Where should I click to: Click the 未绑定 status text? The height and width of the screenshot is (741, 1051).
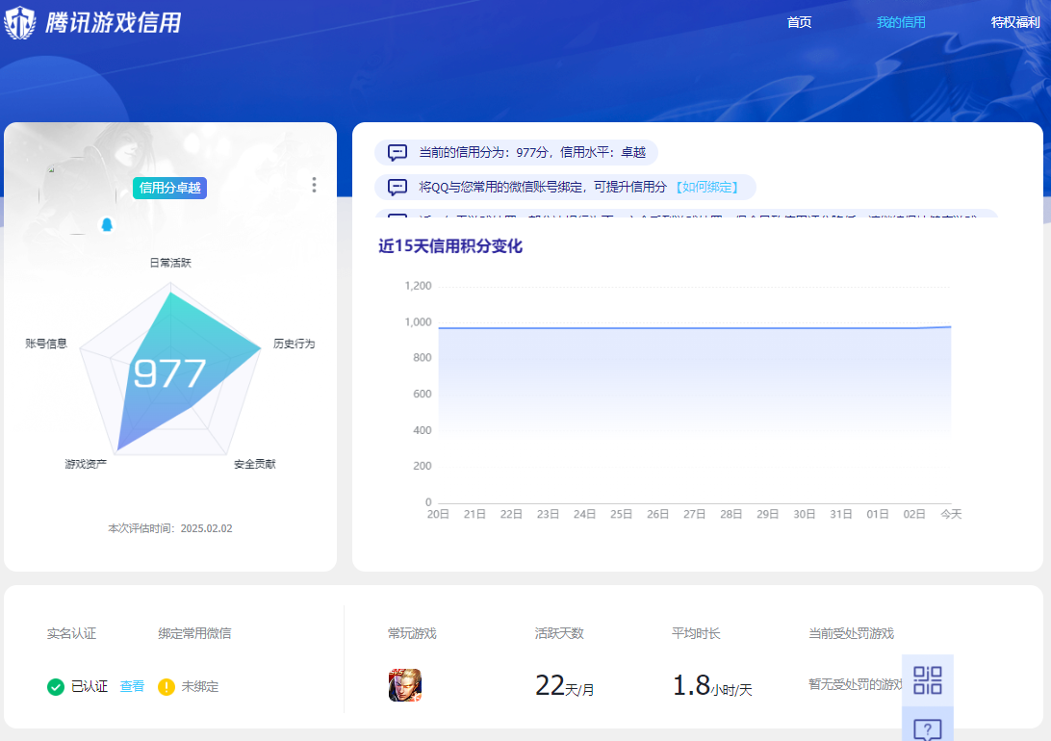(x=200, y=687)
